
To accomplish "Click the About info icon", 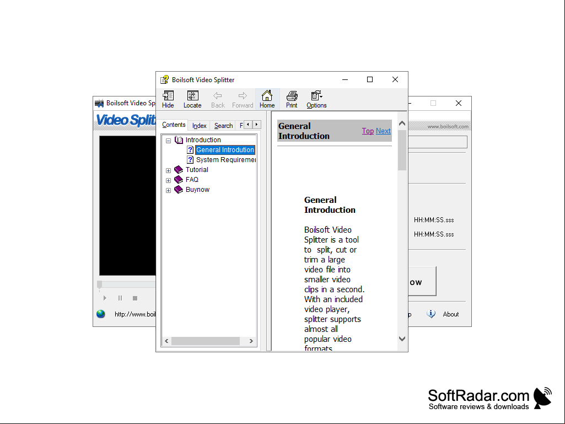I will (x=431, y=314).
